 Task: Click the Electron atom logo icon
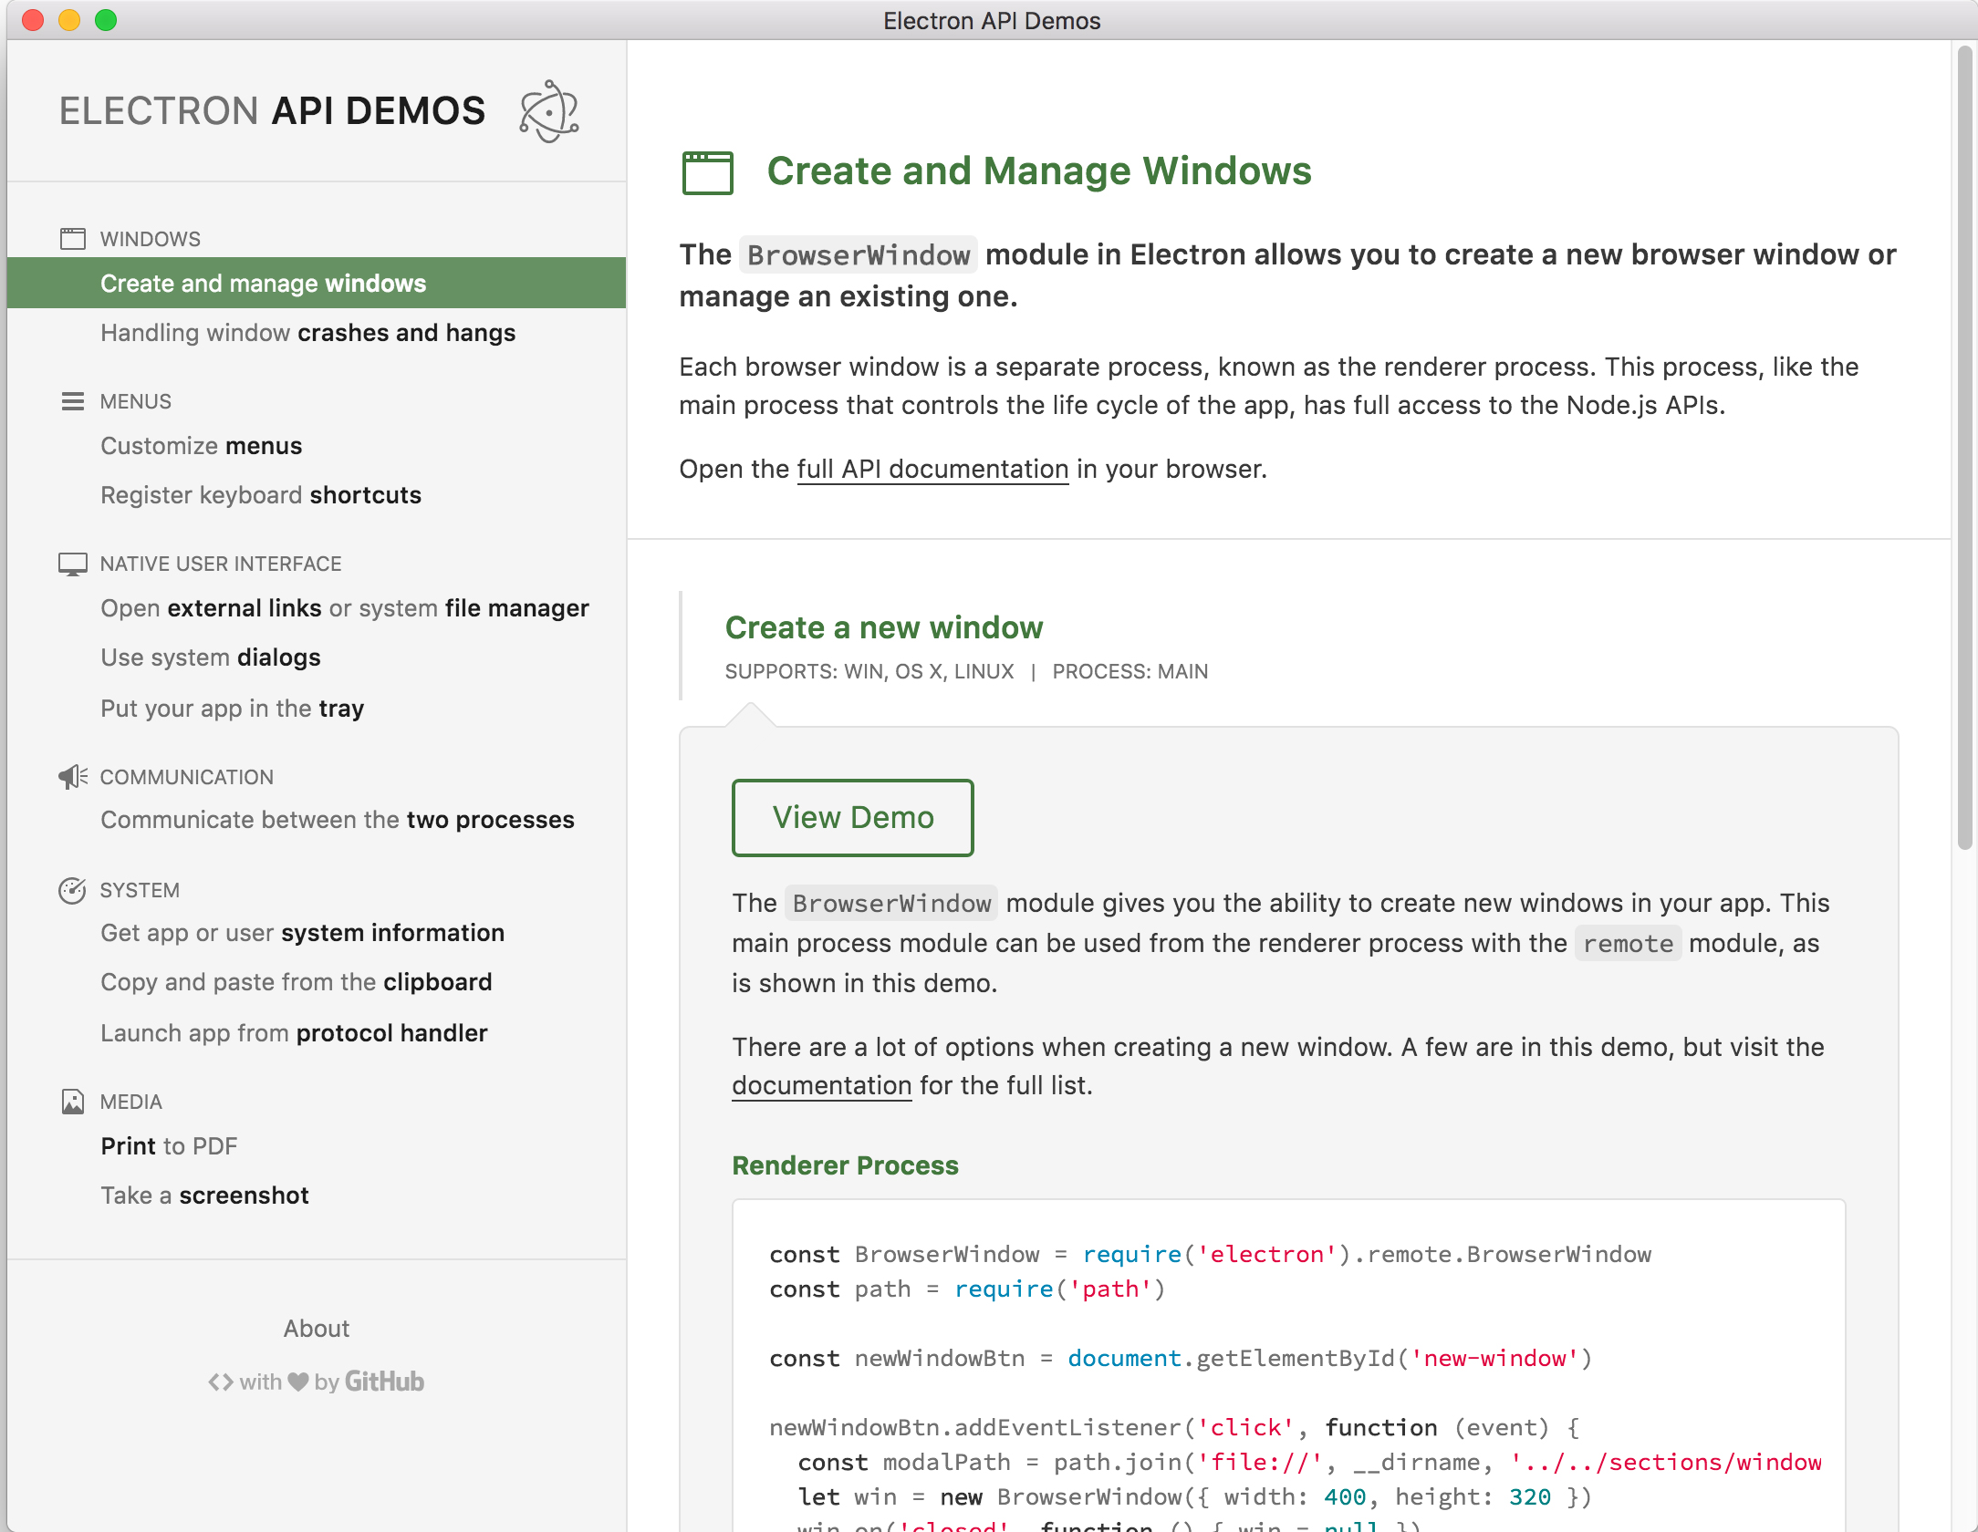pos(549,111)
